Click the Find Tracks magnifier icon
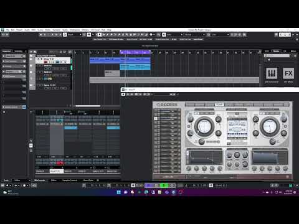 pos(35,52)
